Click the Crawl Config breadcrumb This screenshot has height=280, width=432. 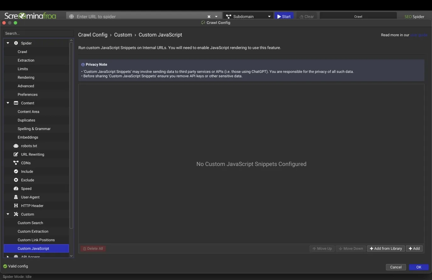93,35
